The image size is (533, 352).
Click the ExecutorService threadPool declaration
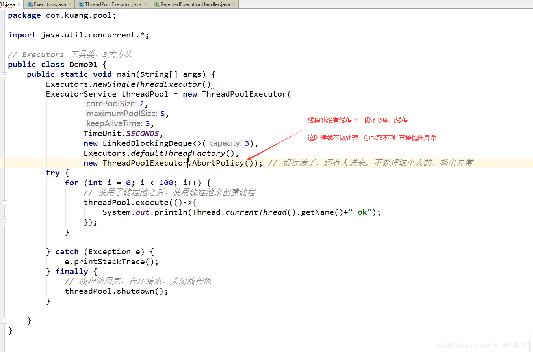[x=168, y=94]
